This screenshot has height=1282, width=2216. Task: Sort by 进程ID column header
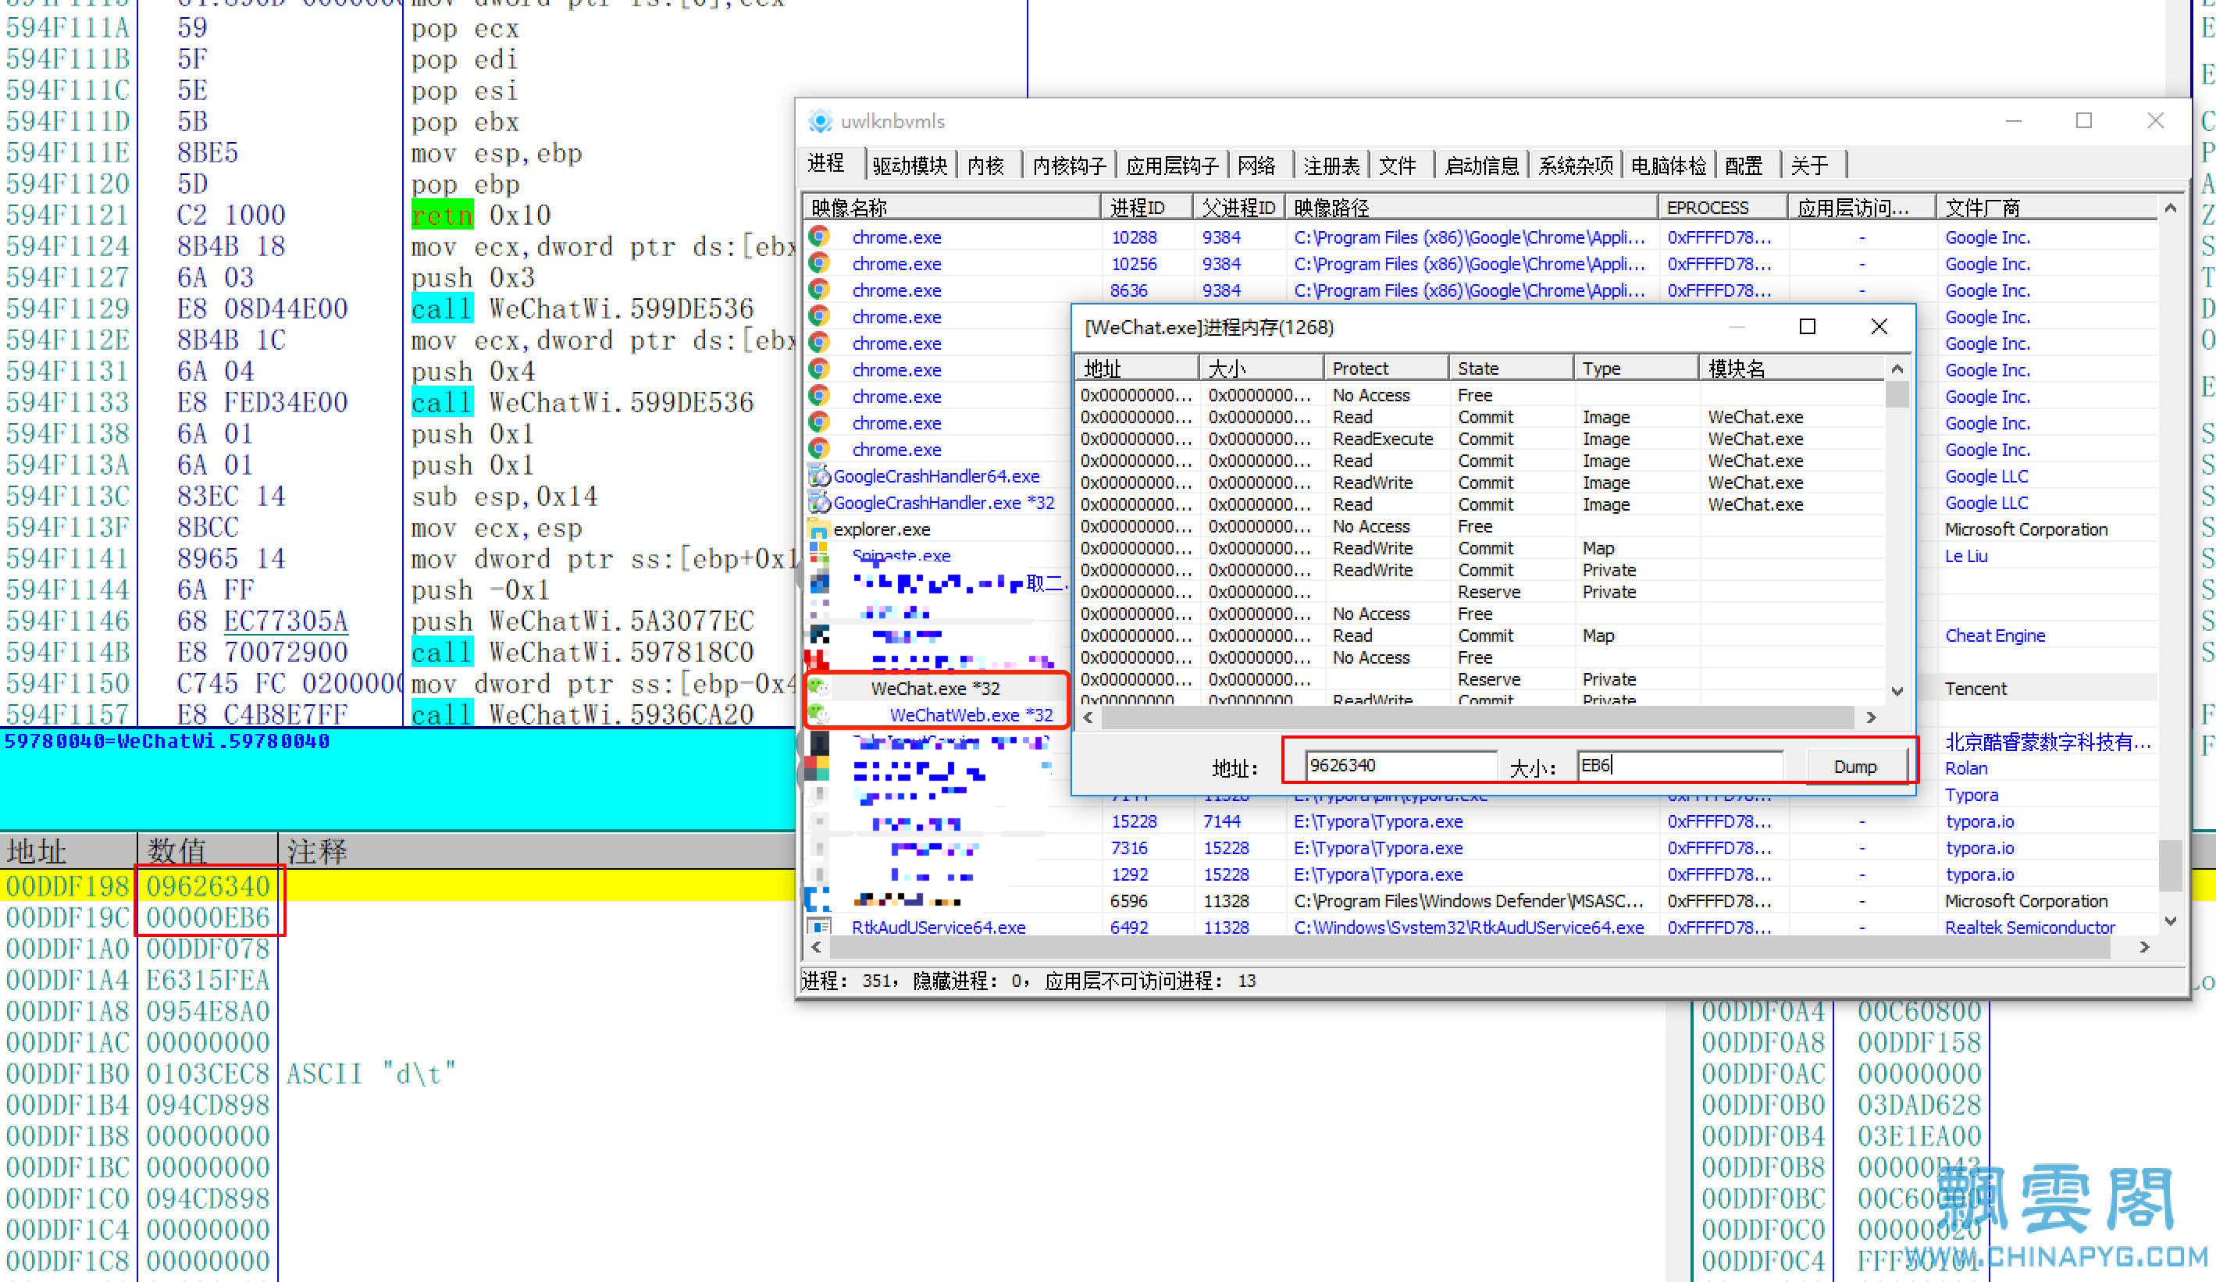point(1147,208)
